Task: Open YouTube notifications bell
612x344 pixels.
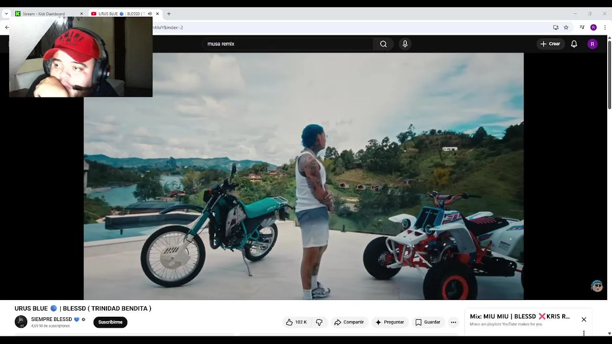Action: point(574,44)
